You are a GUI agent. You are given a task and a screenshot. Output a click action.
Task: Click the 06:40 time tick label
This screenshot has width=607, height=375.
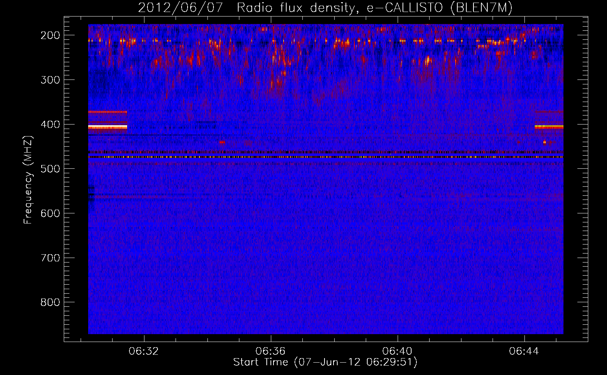click(397, 351)
